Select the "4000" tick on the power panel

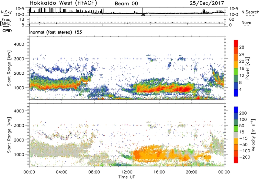[19, 44]
